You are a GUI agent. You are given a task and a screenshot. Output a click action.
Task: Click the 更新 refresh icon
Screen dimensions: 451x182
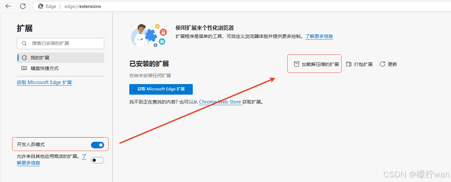(383, 64)
